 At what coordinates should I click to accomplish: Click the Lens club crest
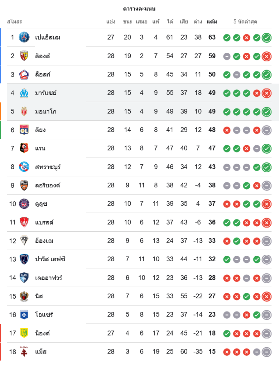24,56
